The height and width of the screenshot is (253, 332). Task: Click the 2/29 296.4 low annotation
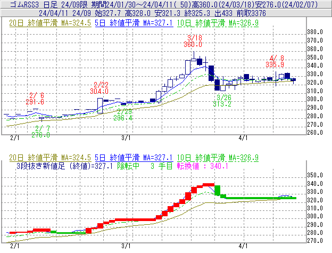point(123,115)
